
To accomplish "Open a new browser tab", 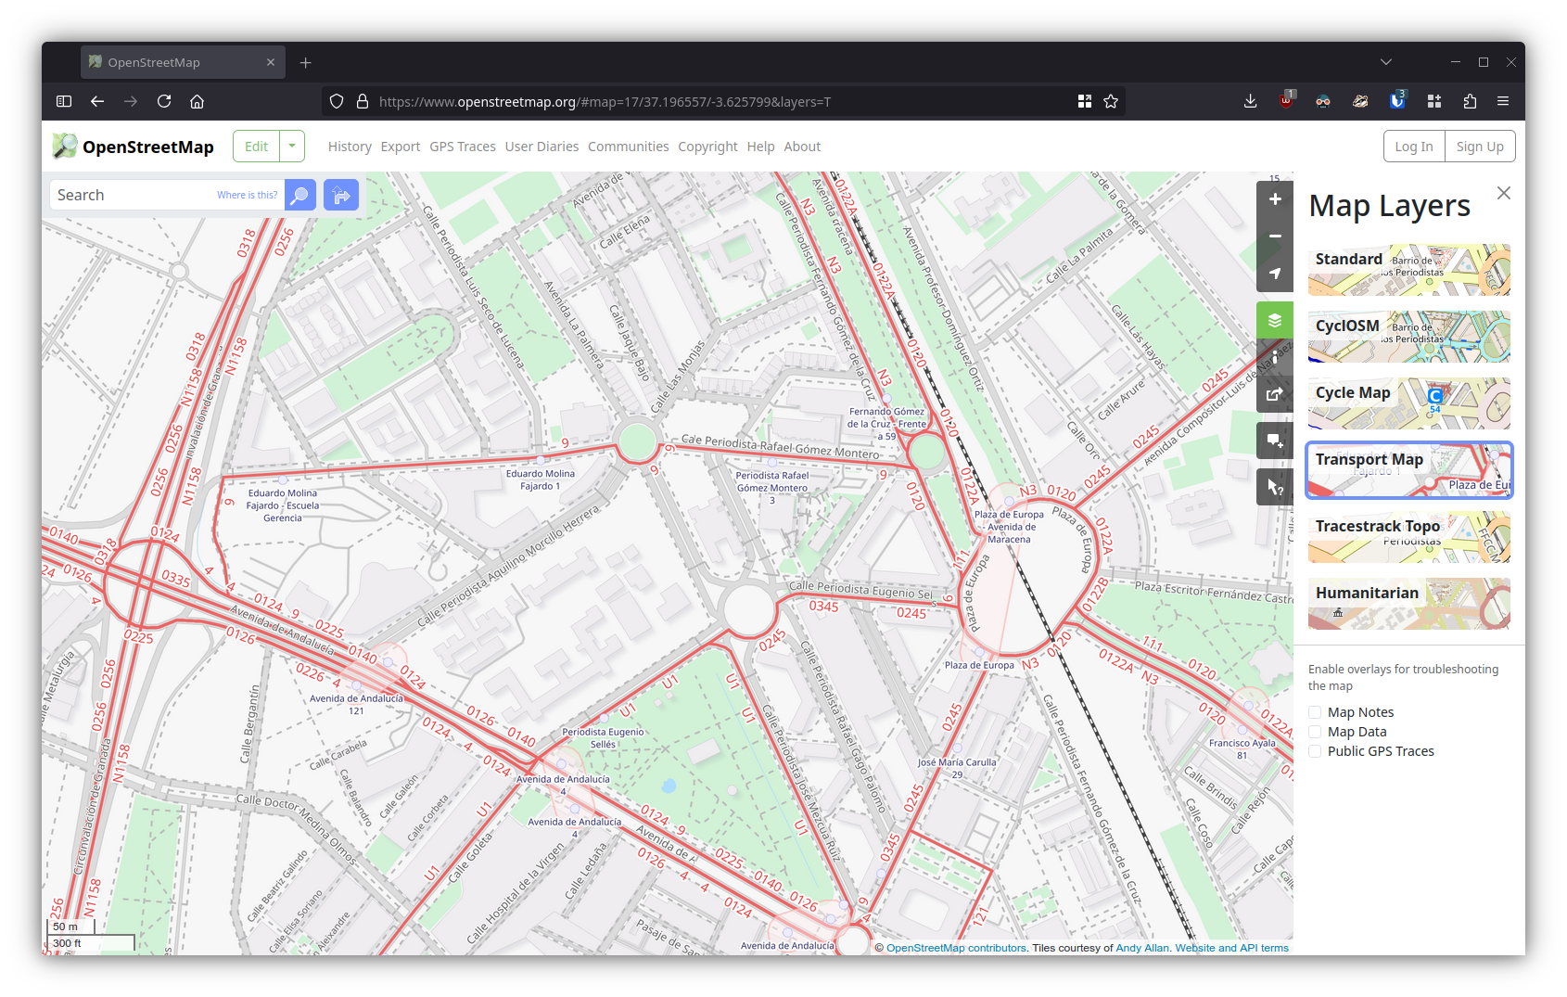I will 306,62.
